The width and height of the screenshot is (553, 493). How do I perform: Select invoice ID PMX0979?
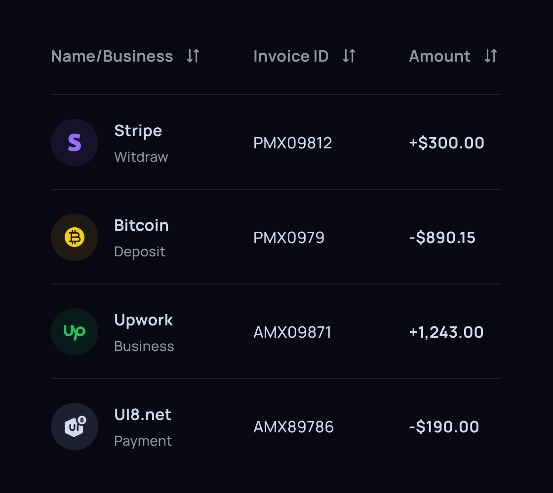coord(289,238)
